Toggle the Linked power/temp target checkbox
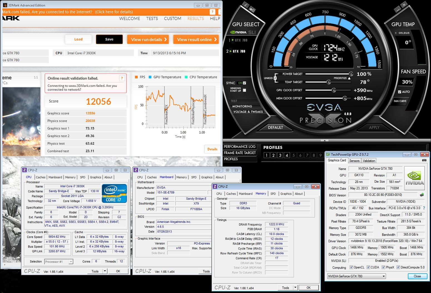 pos(275,78)
